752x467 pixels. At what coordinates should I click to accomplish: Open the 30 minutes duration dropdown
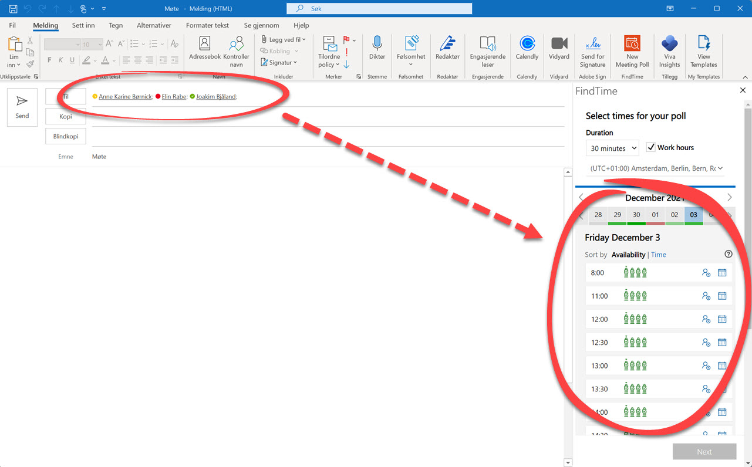tap(612, 148)
